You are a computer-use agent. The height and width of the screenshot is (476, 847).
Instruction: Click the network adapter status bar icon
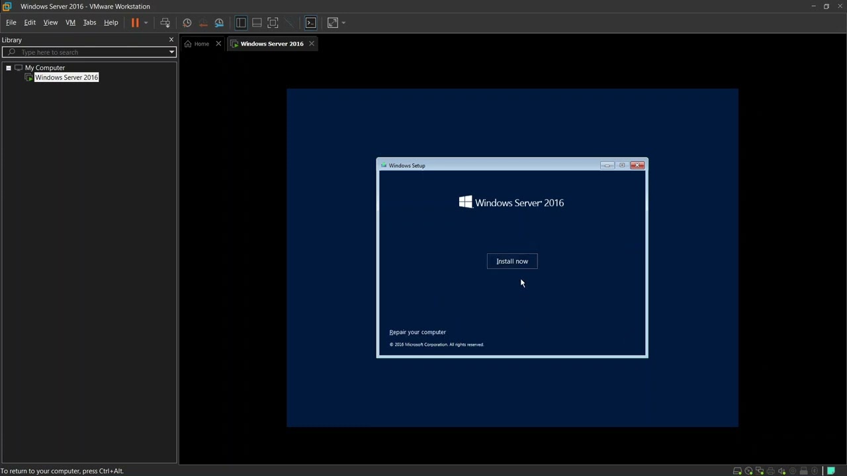pos(760,471)
